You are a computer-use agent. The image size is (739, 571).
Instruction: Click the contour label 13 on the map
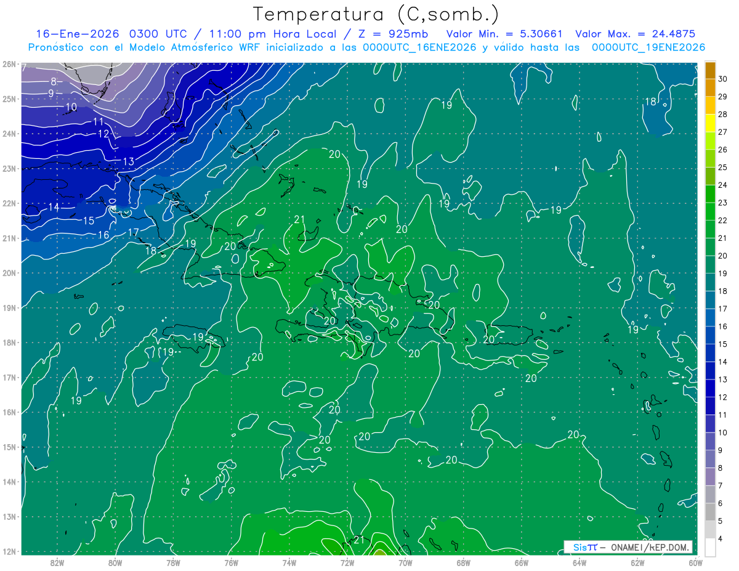tap(129, 161)
